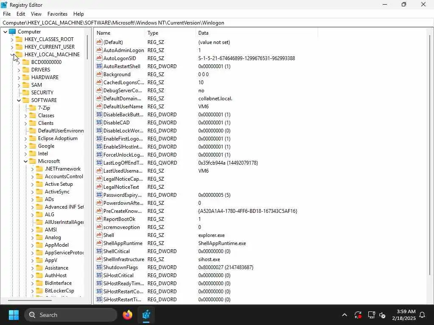
Task: Open the notifications bell icon
Action: [422, 315]
